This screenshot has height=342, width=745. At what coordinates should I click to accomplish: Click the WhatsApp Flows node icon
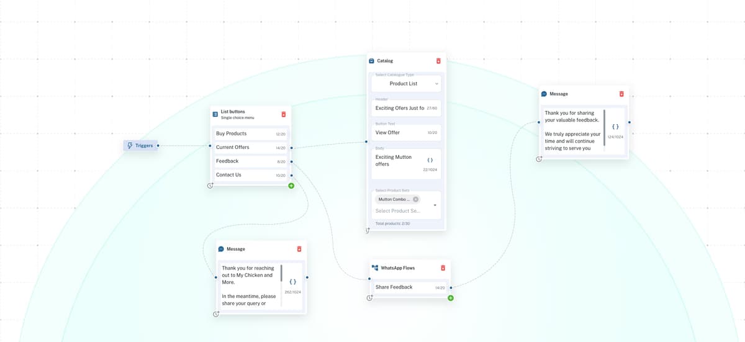coord(375,268)
